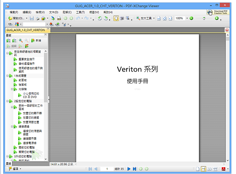Open the 註解(C) menu

click(67, 12)
